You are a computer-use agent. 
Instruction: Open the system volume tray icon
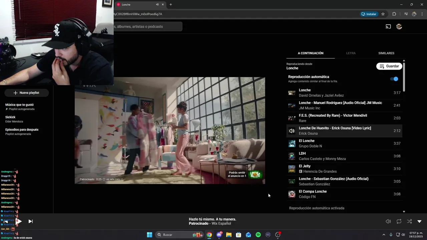(403, 235)
